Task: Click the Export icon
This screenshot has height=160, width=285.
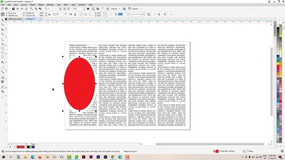Action: pyautogui.click(x=65, y=9)
